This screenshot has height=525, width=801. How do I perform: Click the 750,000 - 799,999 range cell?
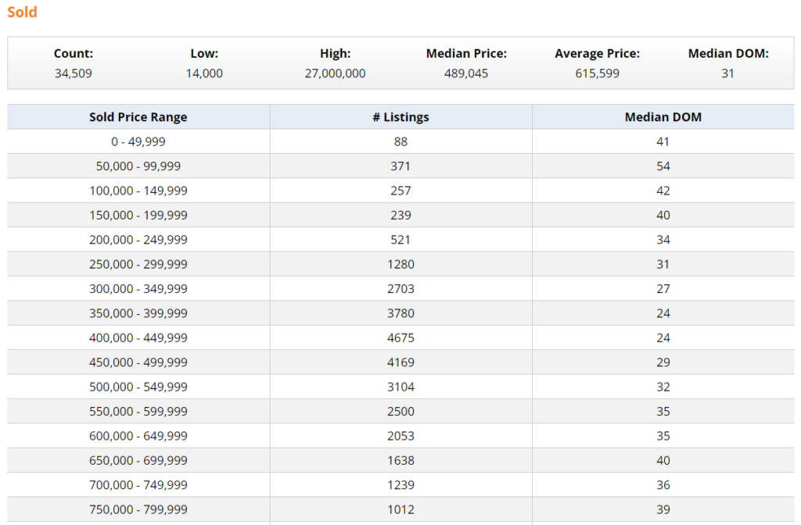coord(138,509)
